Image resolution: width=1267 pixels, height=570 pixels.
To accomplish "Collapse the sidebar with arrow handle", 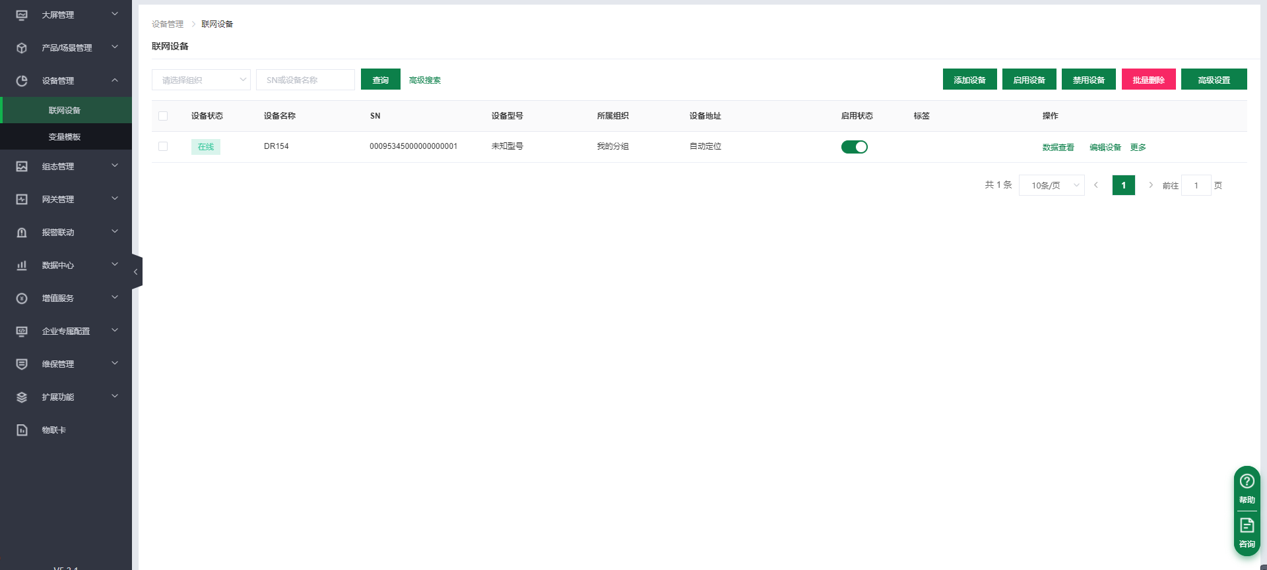I will pyautogui.click(x=137, y=271).
